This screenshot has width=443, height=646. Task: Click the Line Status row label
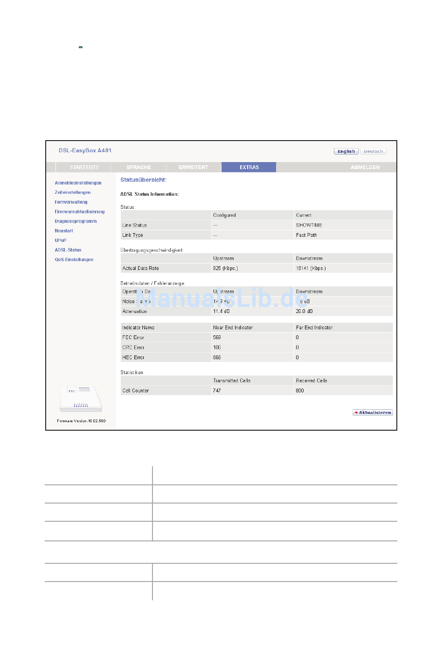[x=134, y=225]
